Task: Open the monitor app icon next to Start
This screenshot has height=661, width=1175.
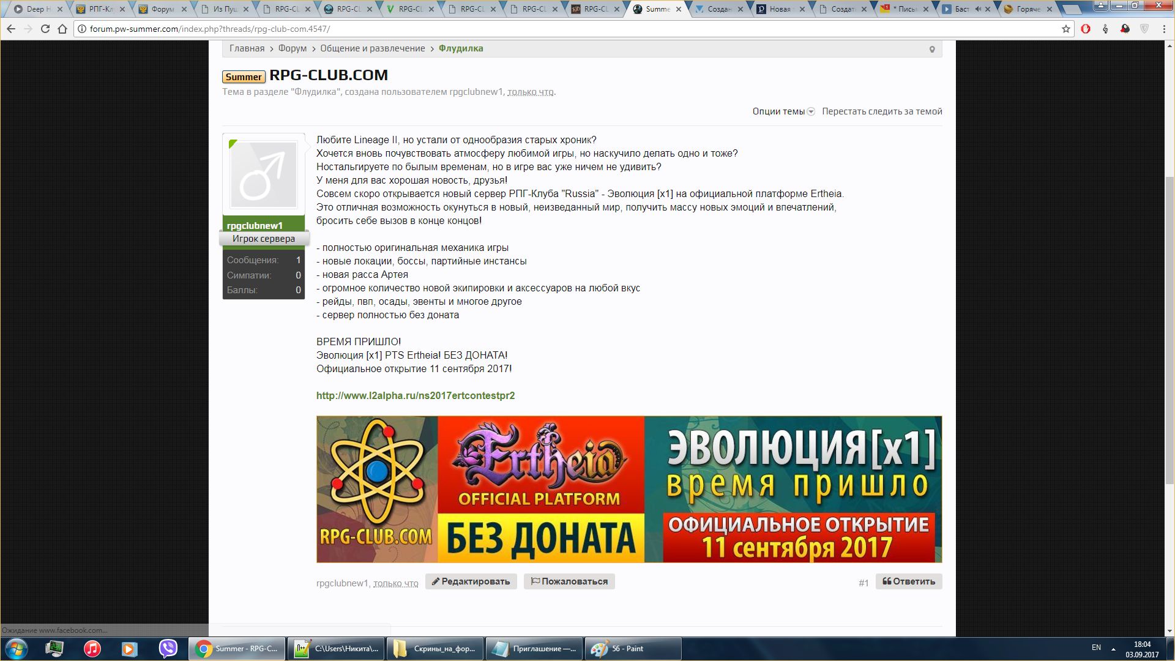Action: point(54,648)
